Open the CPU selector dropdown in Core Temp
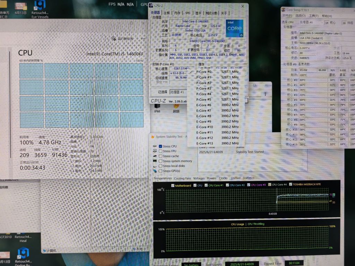355x266 pixels. pyautogui.click(x=322, y=23)
